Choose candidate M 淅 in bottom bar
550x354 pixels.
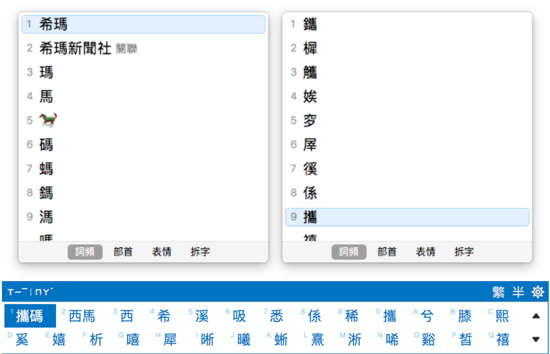point(351,339)
